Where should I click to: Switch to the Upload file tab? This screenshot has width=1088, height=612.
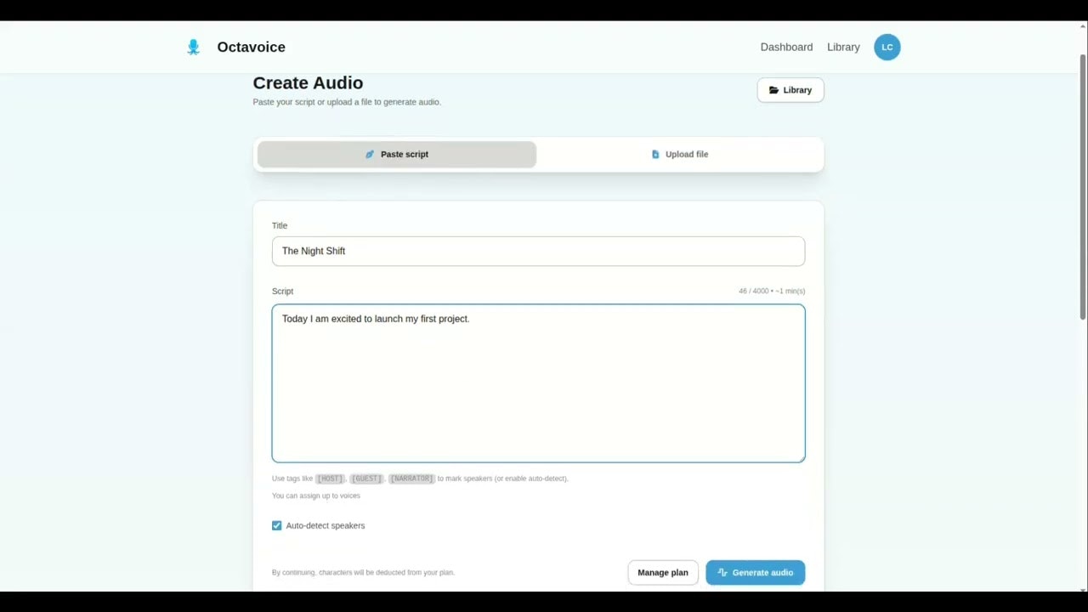click(x=679, y=154)
